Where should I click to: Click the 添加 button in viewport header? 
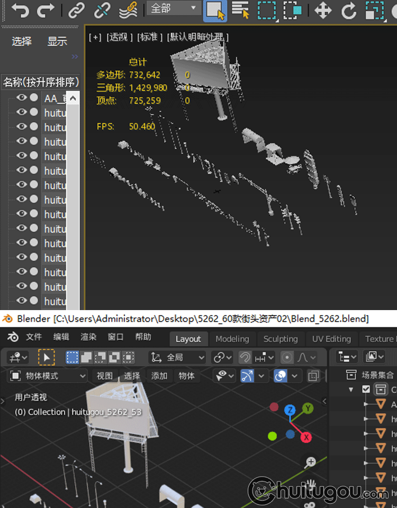coord(159,376)
